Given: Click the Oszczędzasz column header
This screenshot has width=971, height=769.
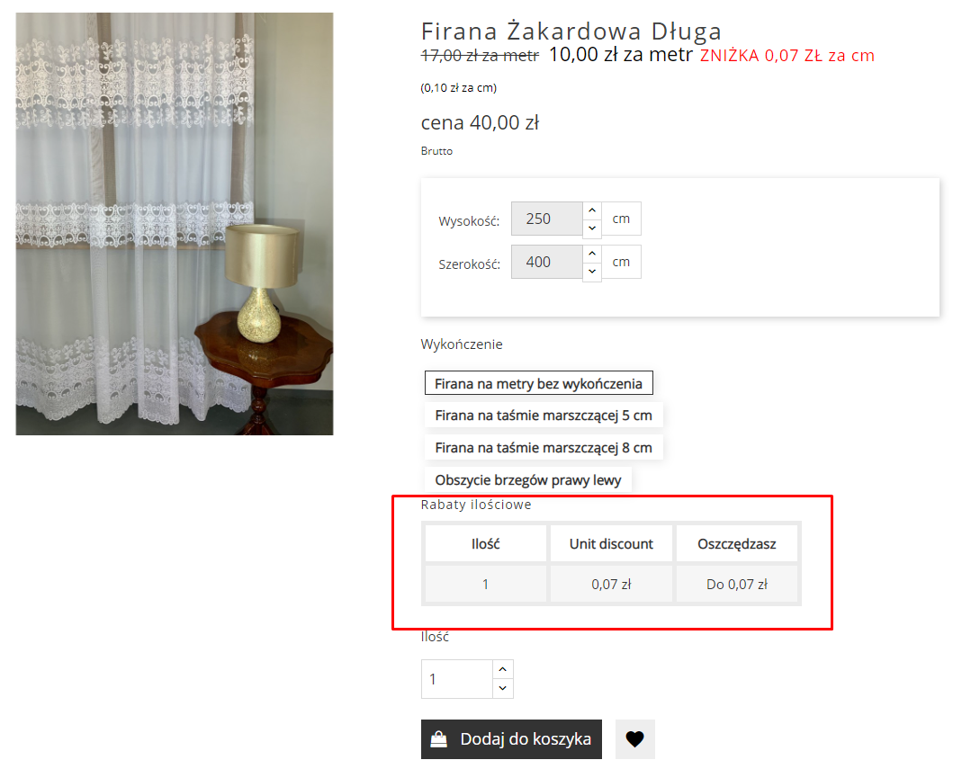Looking at the screenshot, I should pyautogui.click(x=737, y=543).
